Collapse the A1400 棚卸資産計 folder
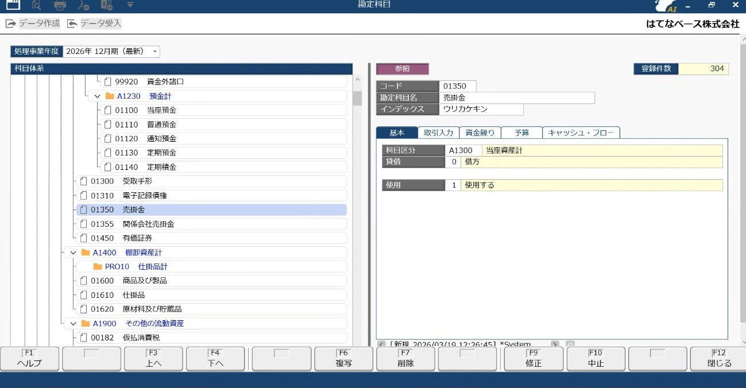 (x=73, y=253)
